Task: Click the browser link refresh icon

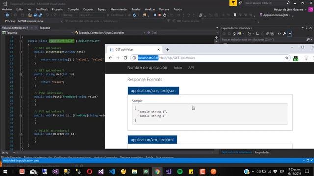Action: click(x=134, y=15)
